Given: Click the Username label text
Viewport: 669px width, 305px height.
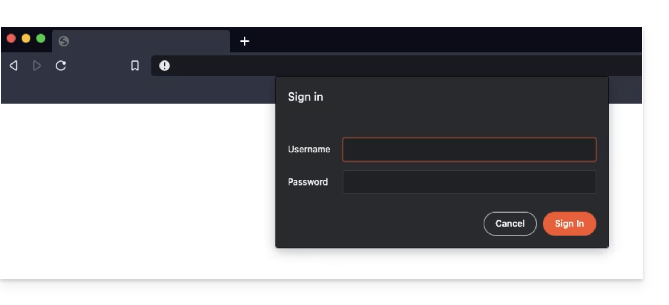Looking at the screenshot, I should pyautogui.click(x=309, y=149).
